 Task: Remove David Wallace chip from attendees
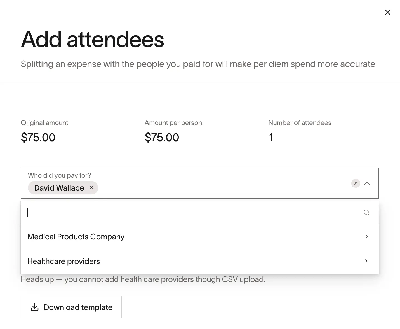click(x=91, y=188)
